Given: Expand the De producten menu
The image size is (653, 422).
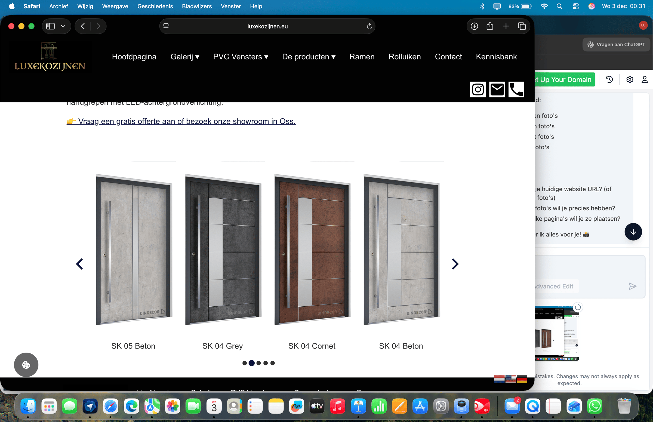Looking at the screenshot, I should click(309, 57).
